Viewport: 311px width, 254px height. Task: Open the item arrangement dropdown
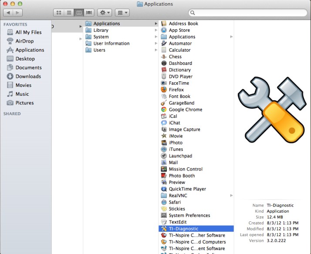point(122,13)
